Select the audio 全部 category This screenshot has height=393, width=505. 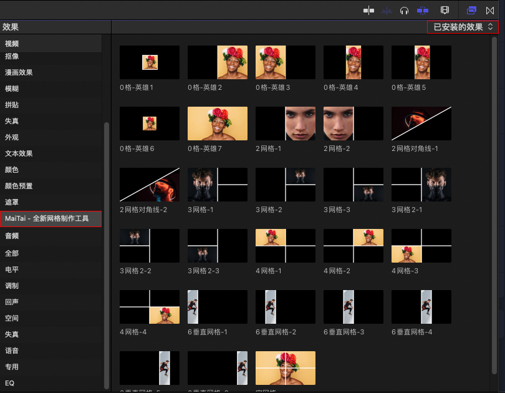click(x=51, y=253)
